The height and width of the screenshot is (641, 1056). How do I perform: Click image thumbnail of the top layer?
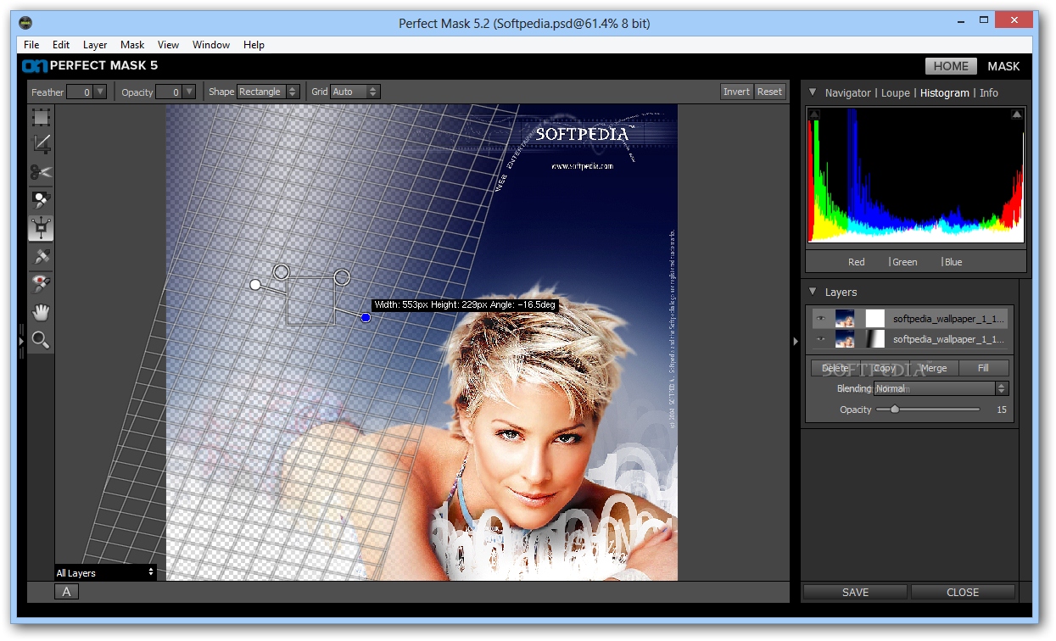[x=845, y=318]
